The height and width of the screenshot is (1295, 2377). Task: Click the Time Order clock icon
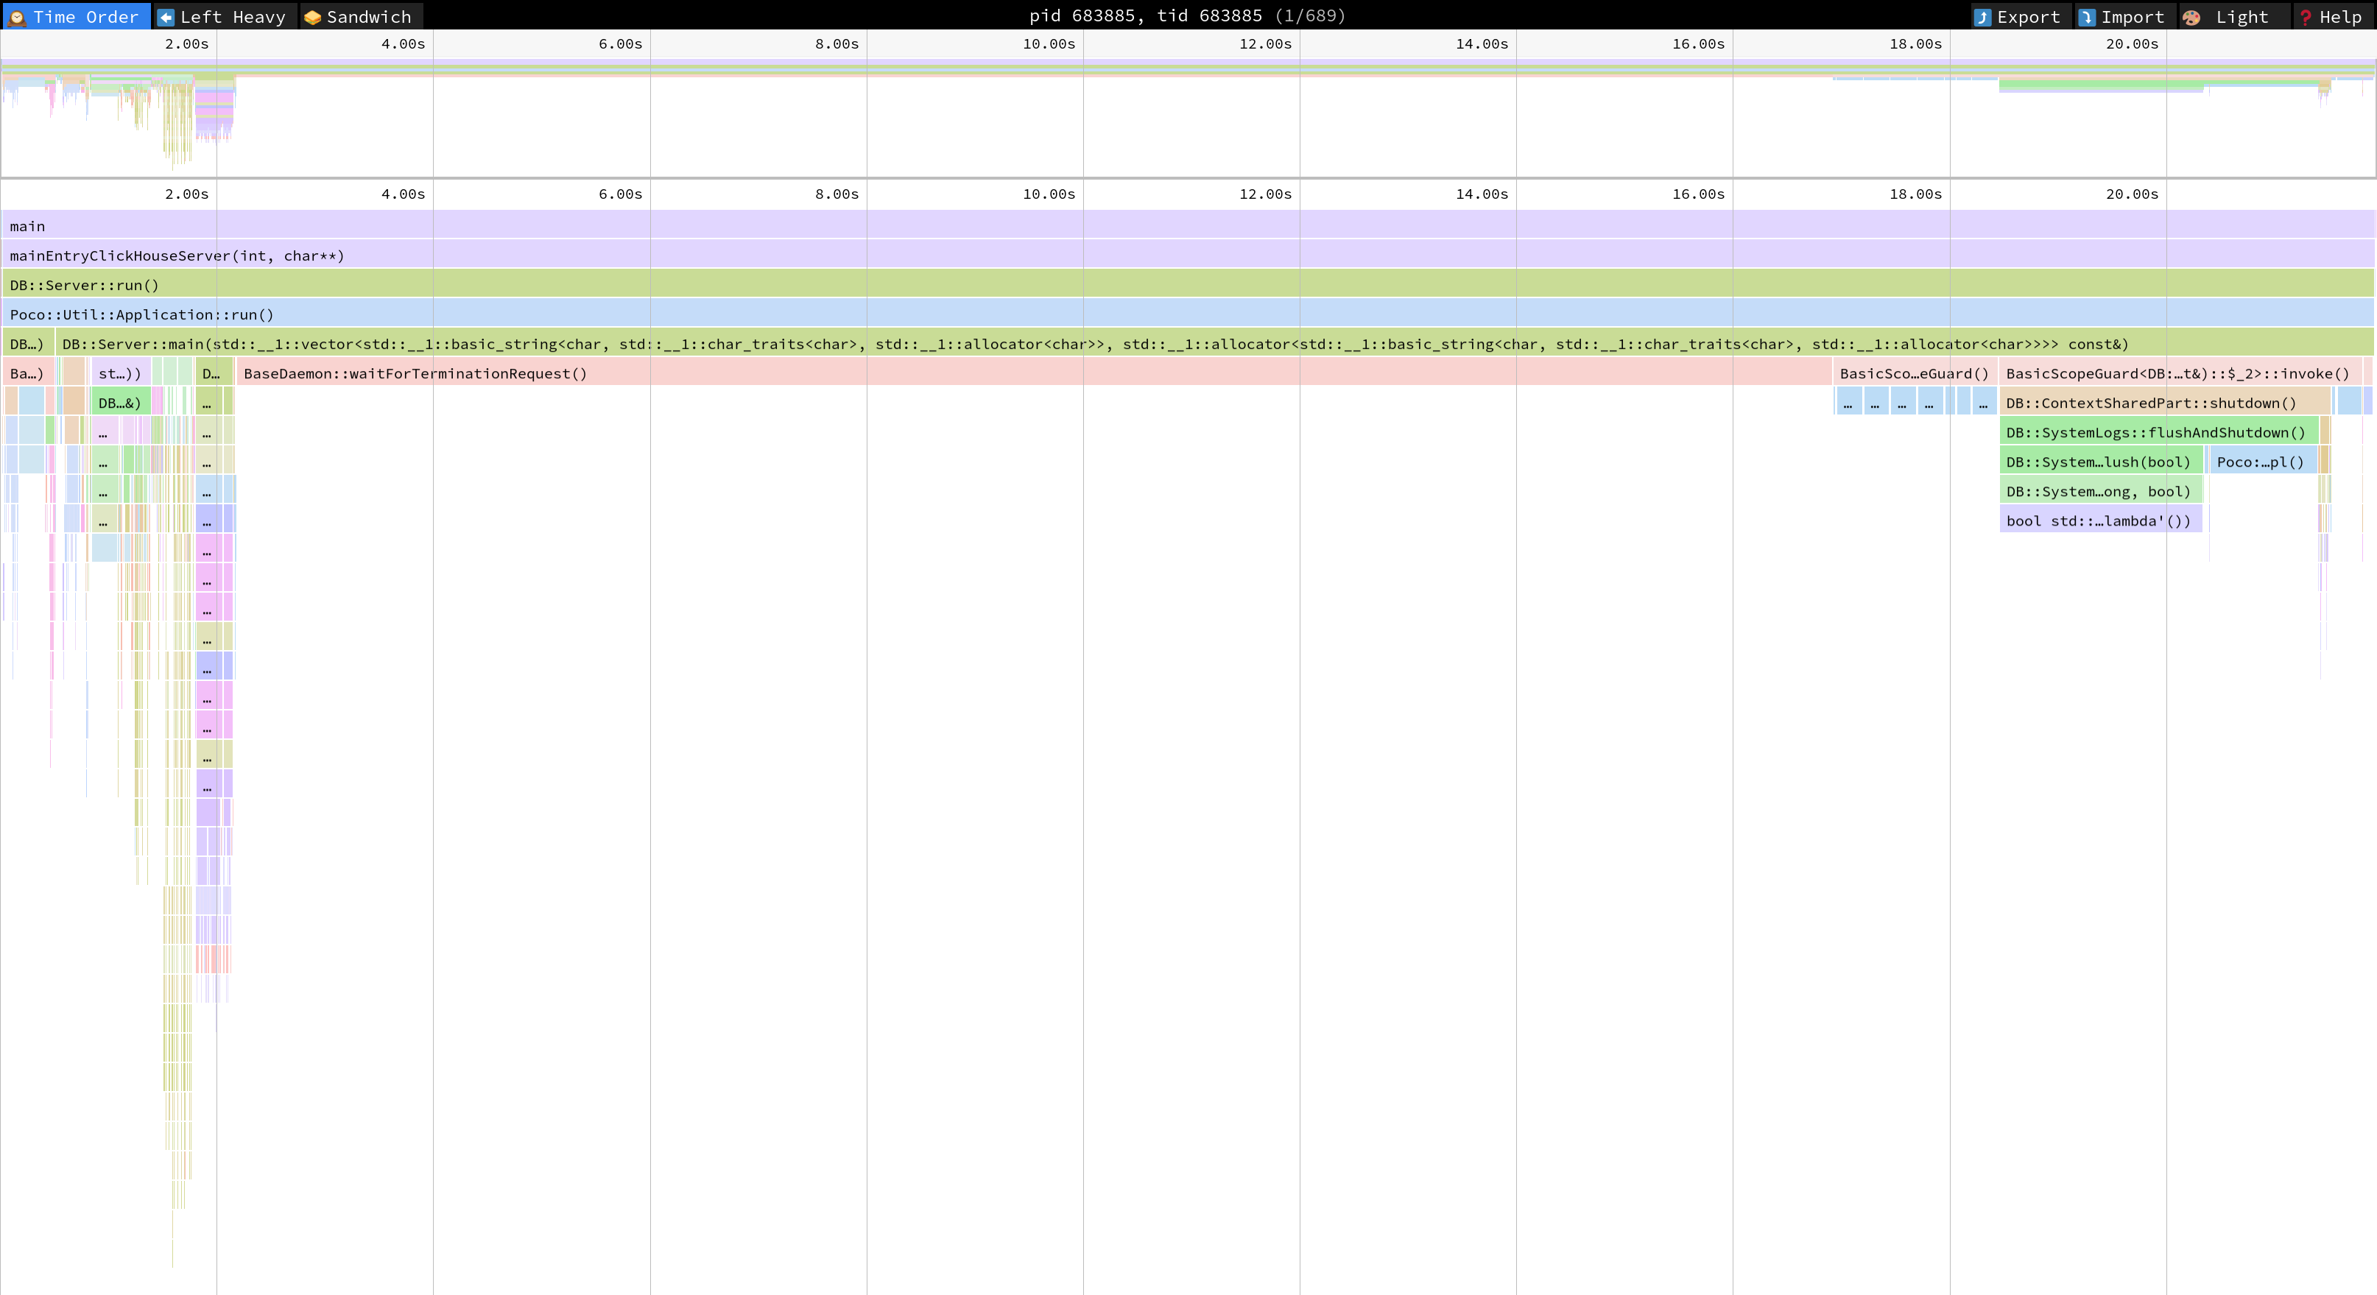click(x=17, y=17)
